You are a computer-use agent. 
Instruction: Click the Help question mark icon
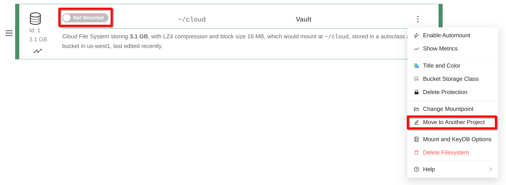(417, 169)
